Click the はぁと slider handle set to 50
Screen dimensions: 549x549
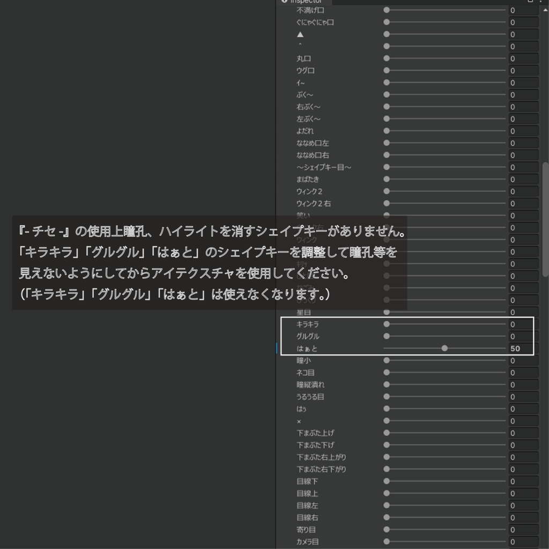click(x=445, y=348)
